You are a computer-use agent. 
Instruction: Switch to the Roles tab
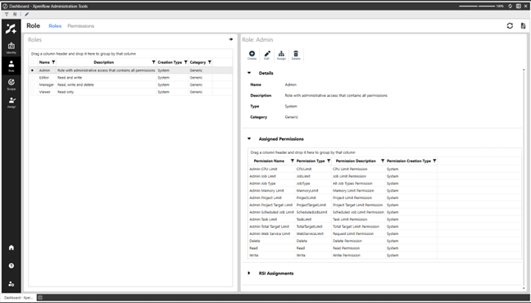pyautogui.click(x=55, y=26)
